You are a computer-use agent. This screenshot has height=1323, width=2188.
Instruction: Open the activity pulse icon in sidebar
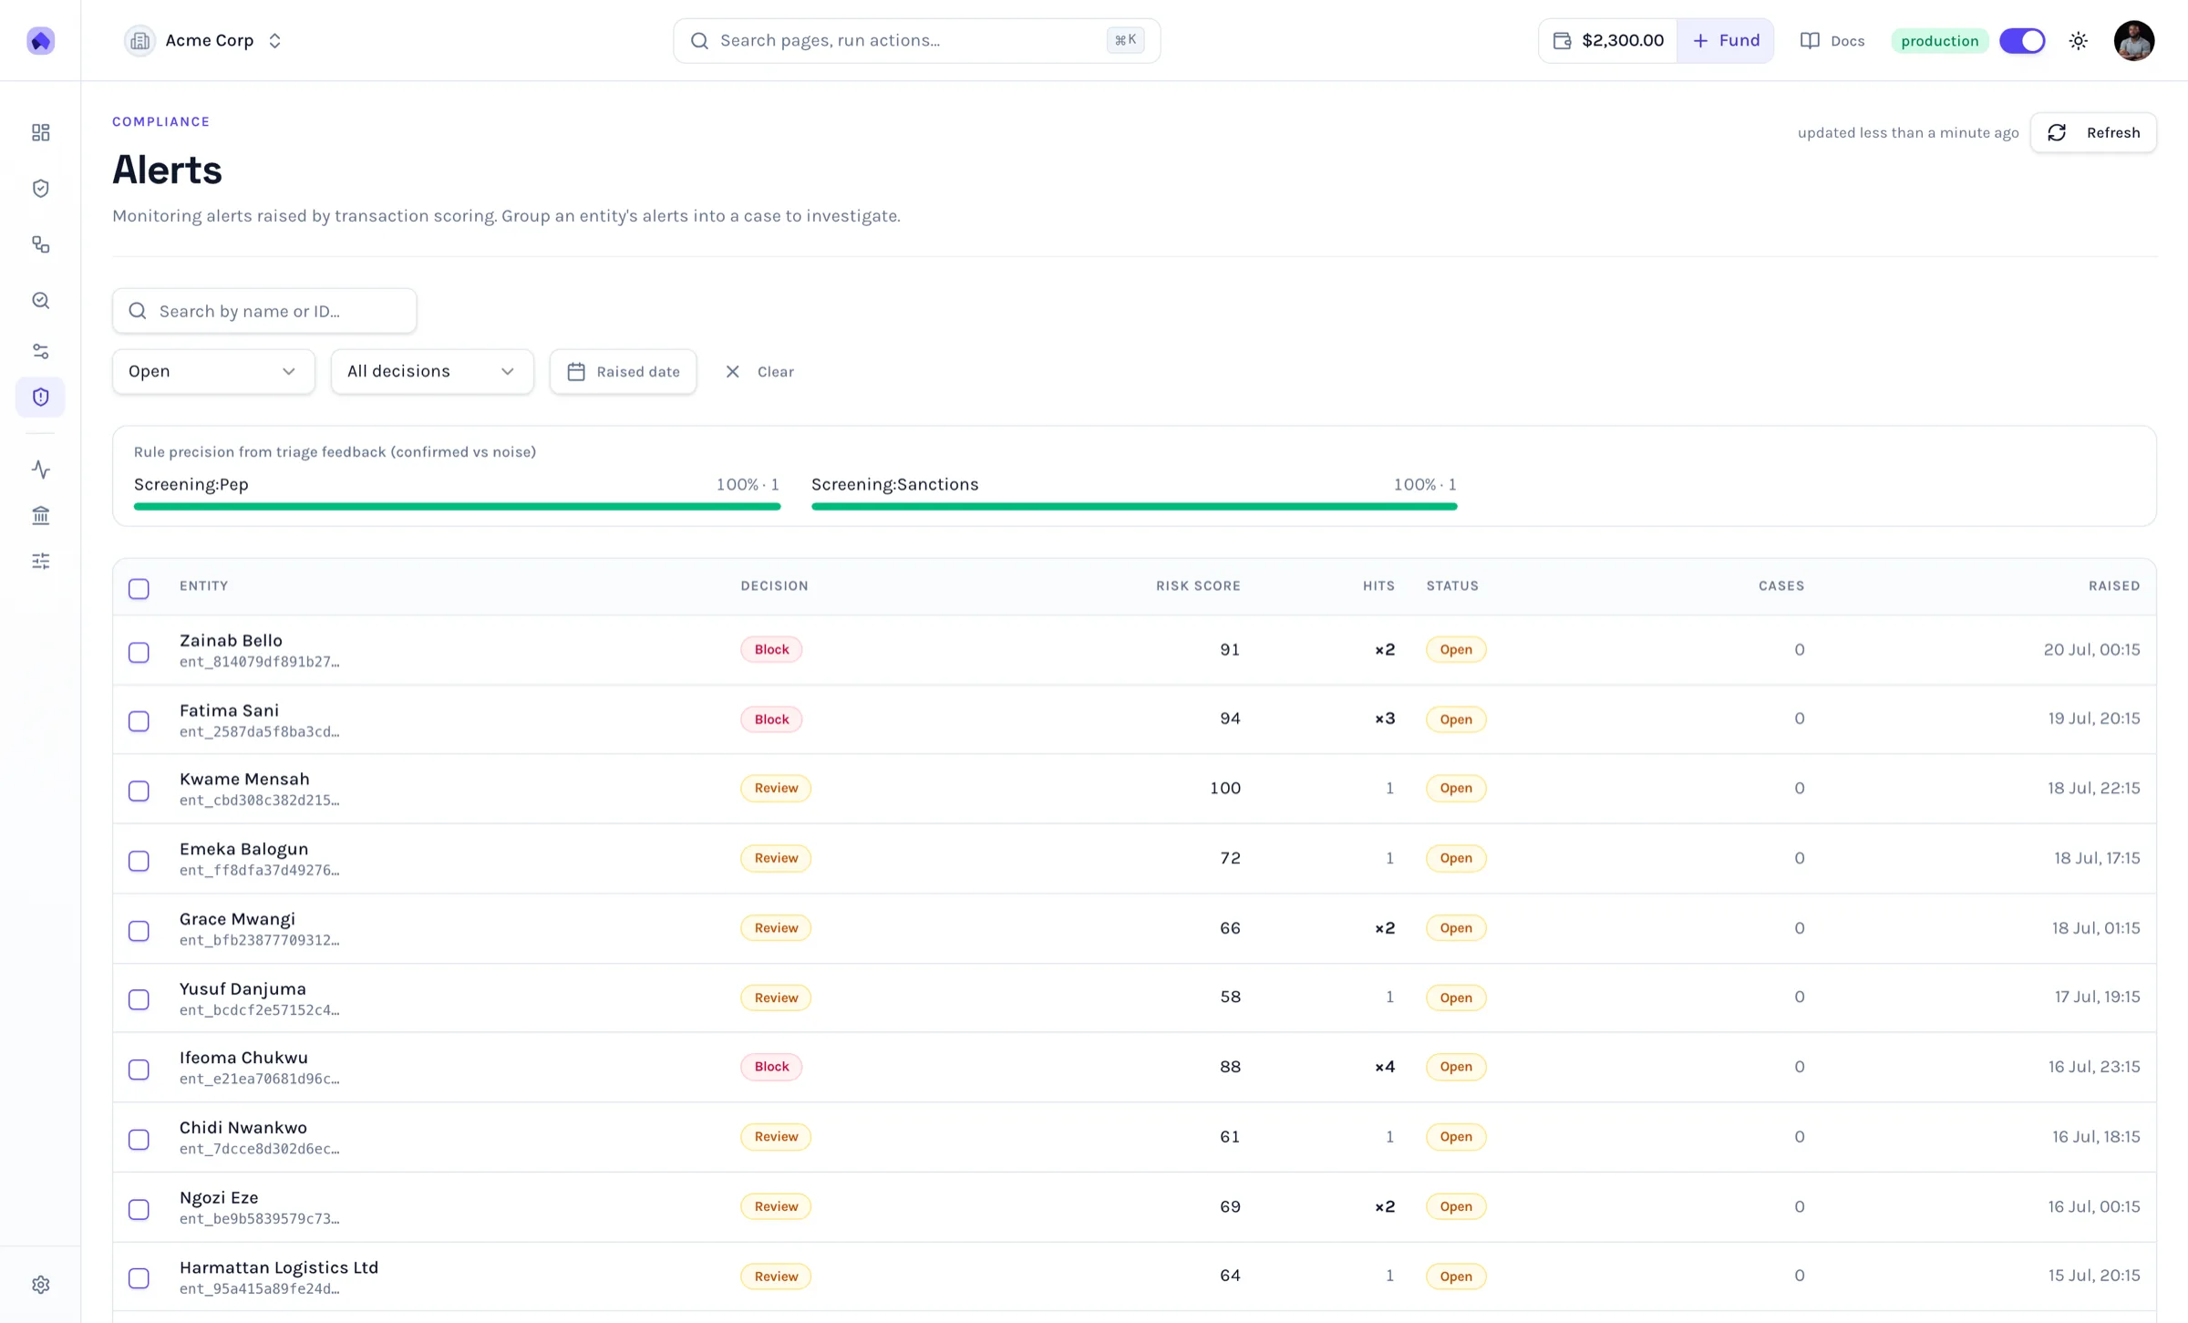pos(40,470)
